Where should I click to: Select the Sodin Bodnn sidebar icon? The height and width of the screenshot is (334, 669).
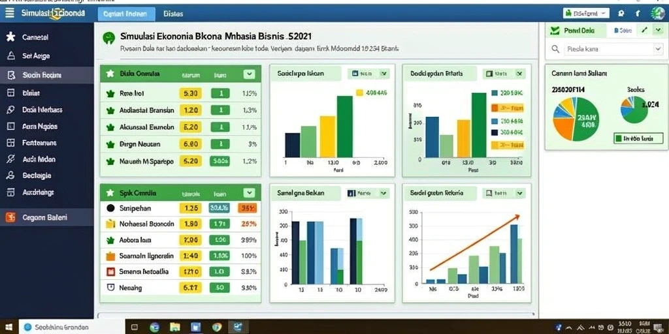[11, 76]
